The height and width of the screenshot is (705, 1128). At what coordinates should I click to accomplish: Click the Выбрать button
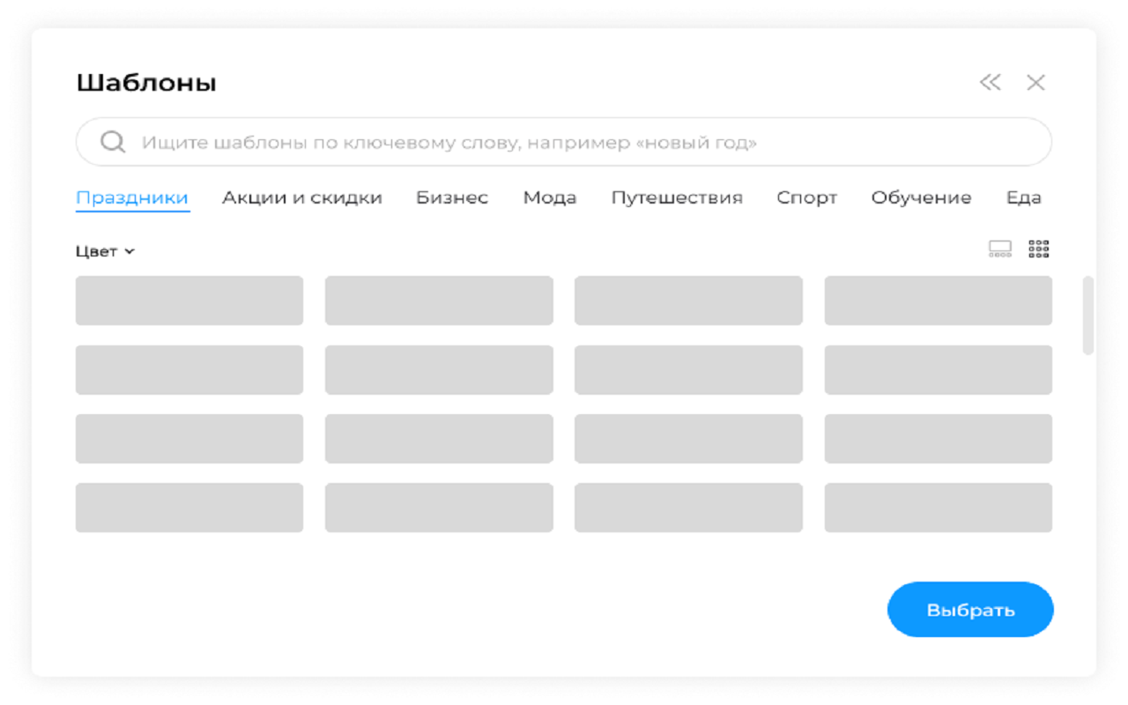970,610
